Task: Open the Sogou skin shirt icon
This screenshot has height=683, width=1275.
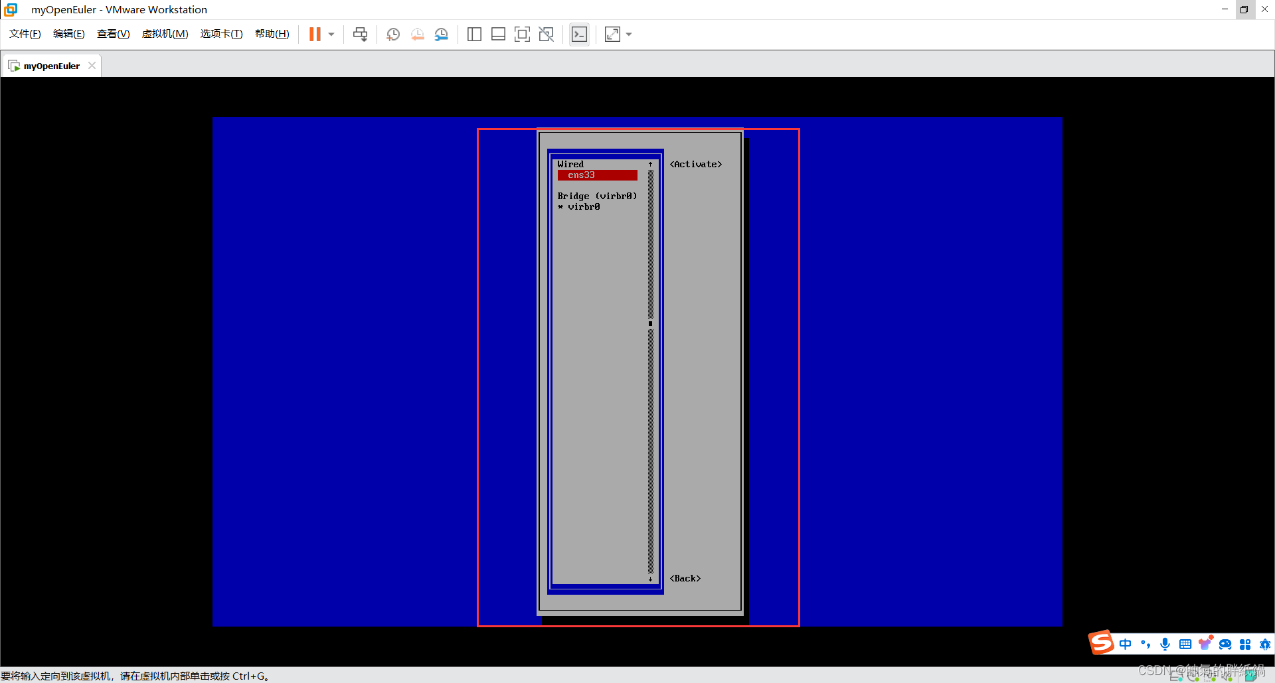Action: pyautogui.click(x=1205, y=643)
